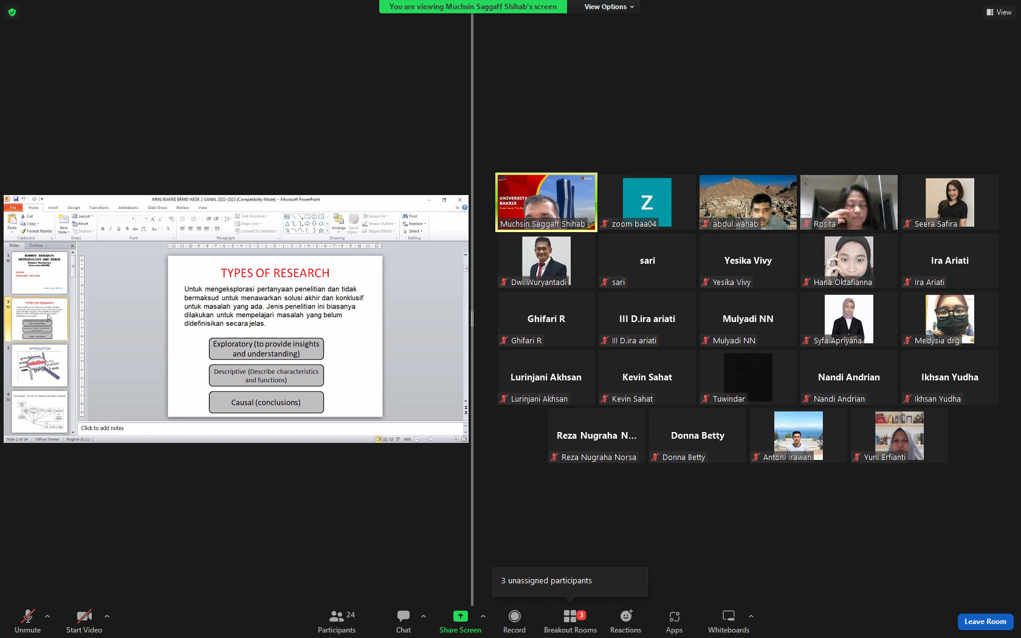Expand the video options arrow beside Start Video
The image size is (1021, 638).
107,616
